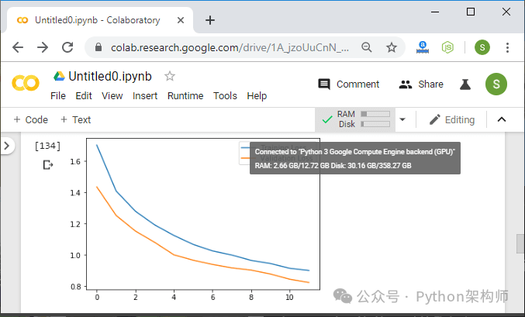This screenshot has width=525, height=317.
Task: Maximize the Chrome window
Action: pyautogui.click(x=471, y=12)
